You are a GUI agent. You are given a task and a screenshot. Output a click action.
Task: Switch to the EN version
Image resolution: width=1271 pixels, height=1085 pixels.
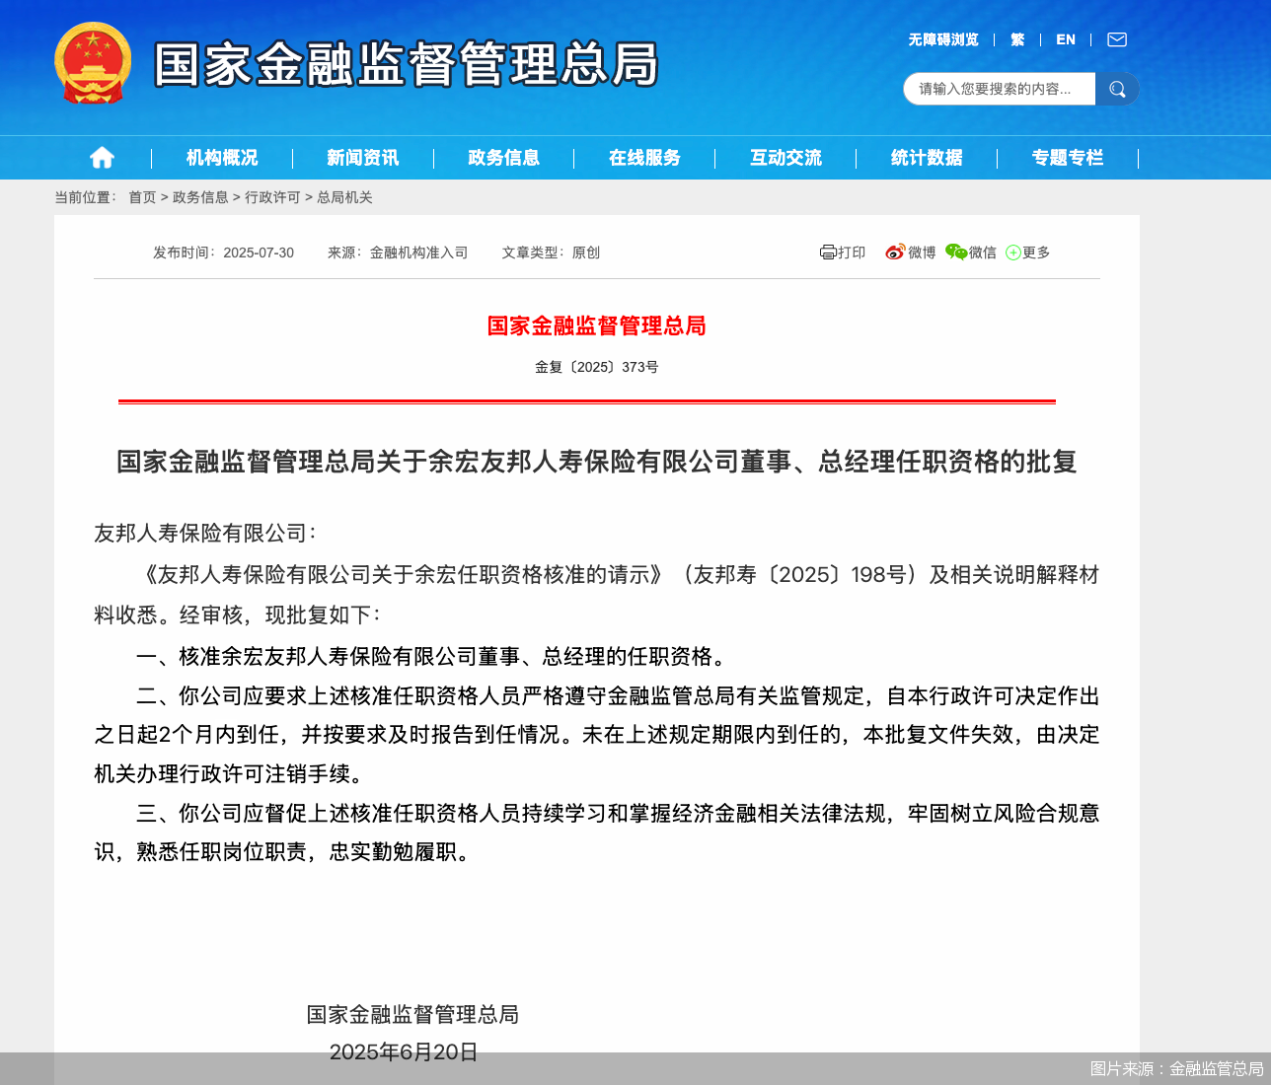point(1066,39)
